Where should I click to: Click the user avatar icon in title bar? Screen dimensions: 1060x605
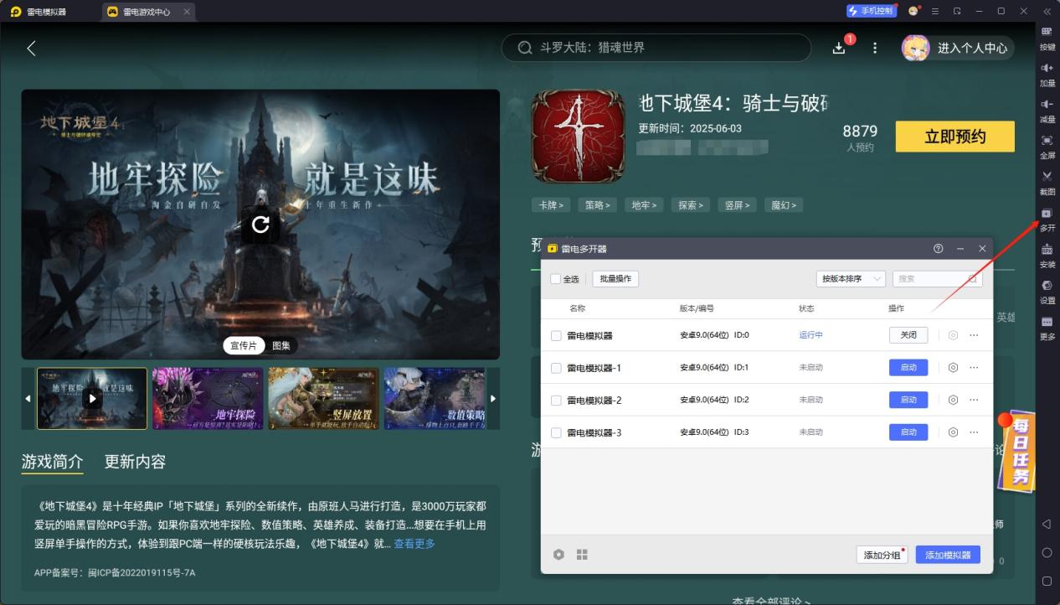point(913,11)
